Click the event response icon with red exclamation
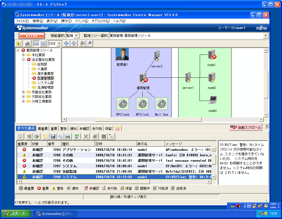The width and height of the screenshot is (282, 219). 29,136
